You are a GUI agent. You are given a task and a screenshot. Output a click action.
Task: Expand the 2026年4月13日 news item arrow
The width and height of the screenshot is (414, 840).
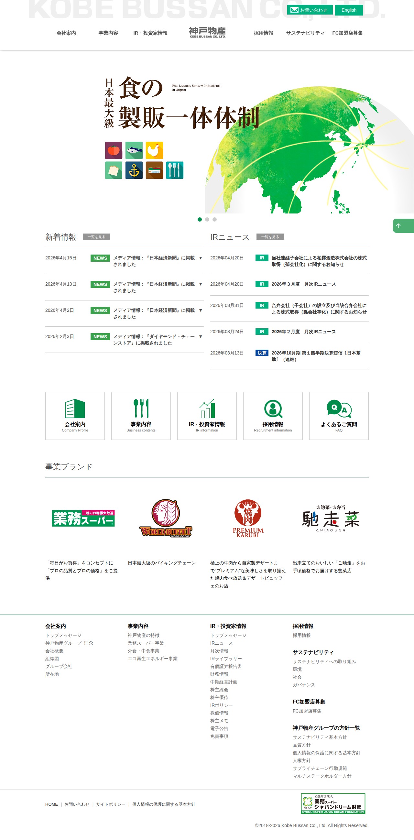(201, 284)
